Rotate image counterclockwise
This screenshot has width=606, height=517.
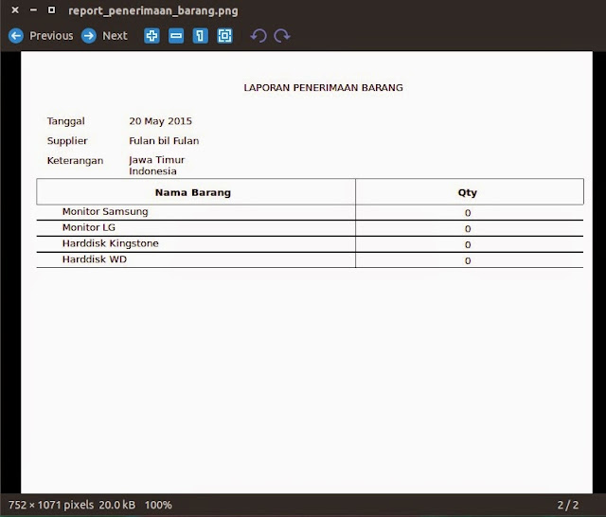point(258,36)
